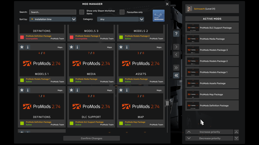
Task: Toggle incompatible ProMods Definition Package red status
Action: [x=22, y=37]
